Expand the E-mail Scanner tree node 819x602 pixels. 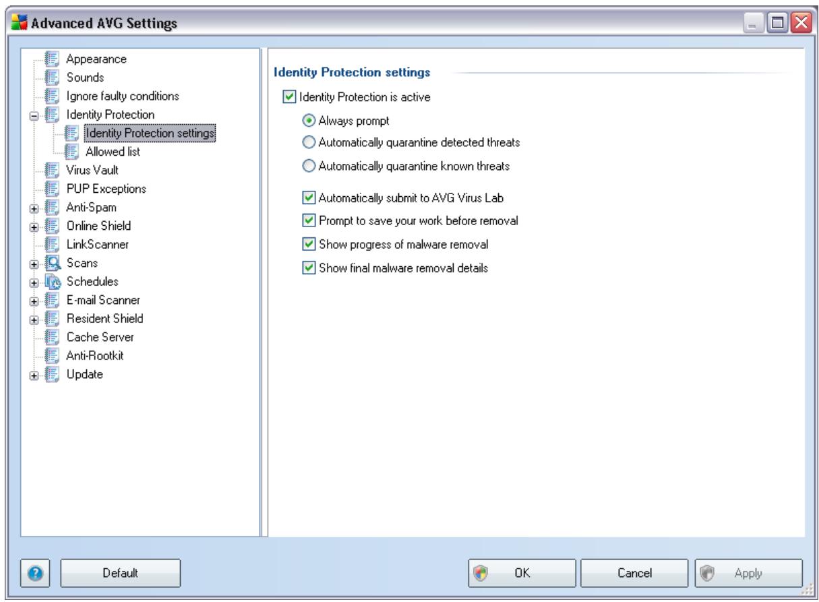click(34, 300)
